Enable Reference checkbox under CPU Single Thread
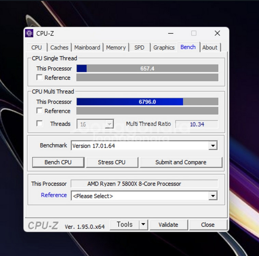Viewport: 259px width, 256px height. [40, 77]
